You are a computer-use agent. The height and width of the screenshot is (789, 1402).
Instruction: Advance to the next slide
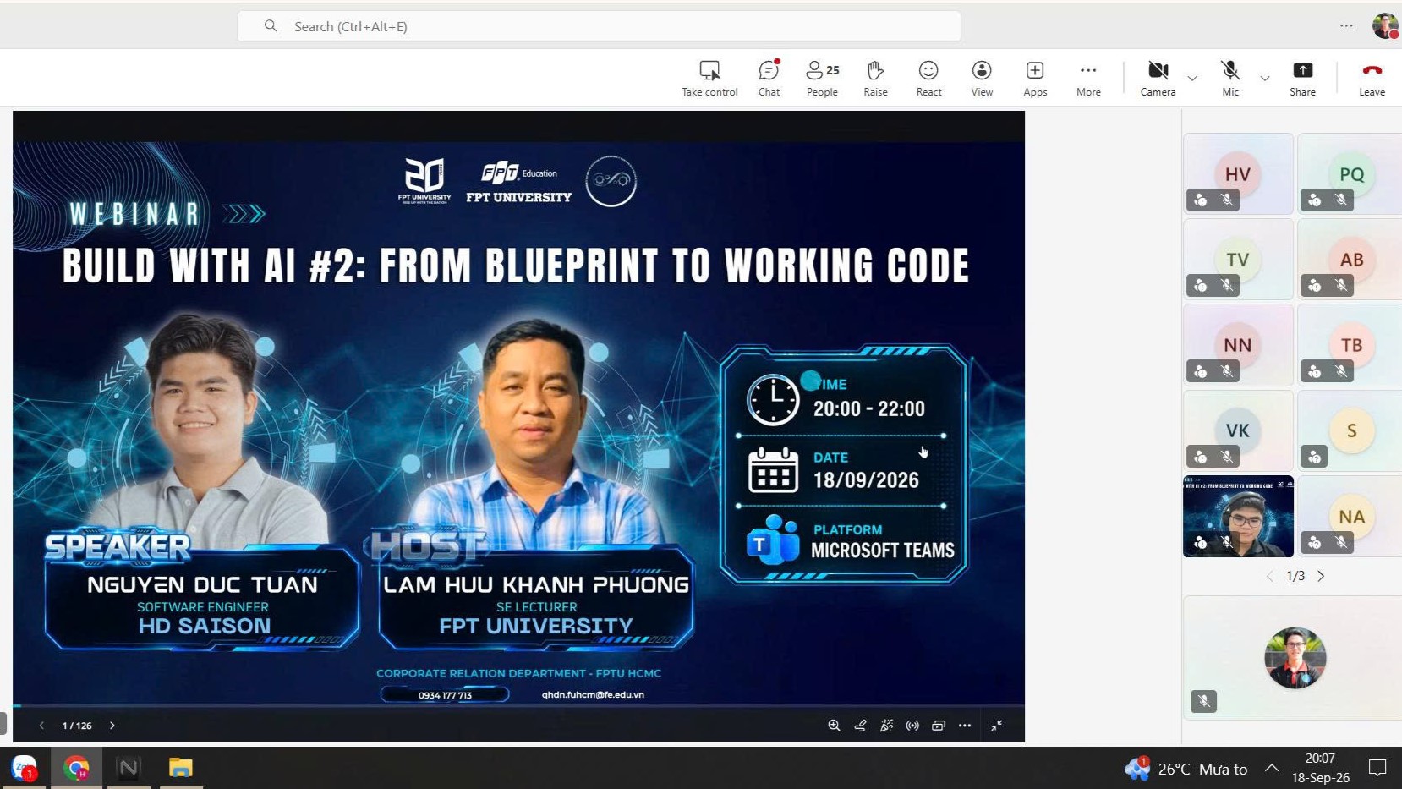click(x=112, y=726)
